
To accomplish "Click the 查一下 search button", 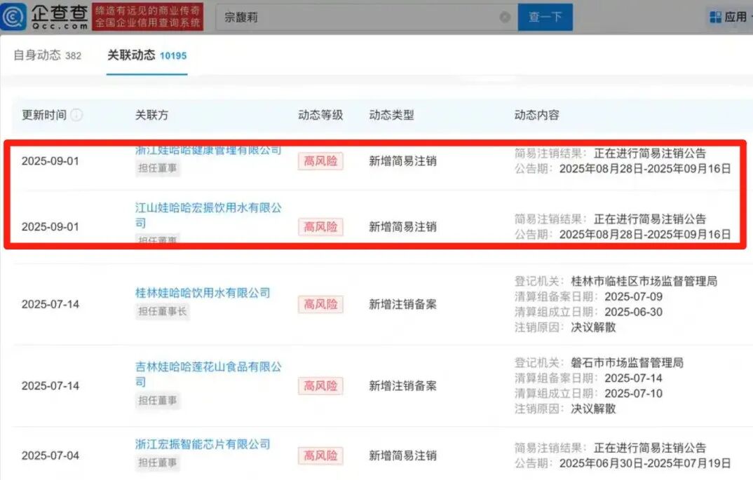I will [x=545, y=16].
